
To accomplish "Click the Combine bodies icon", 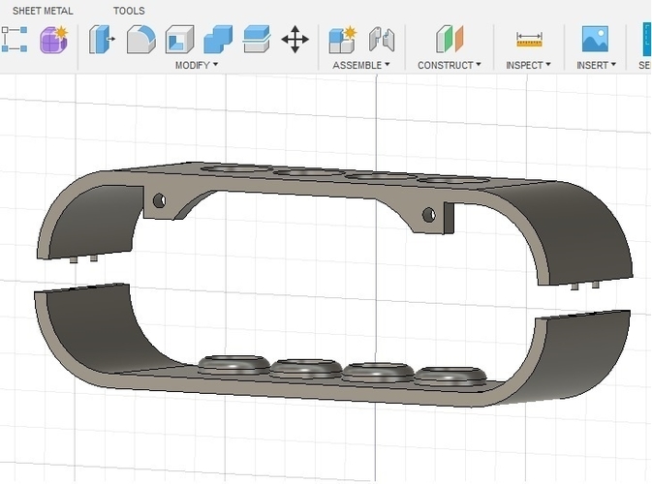I will click(x=218, y=39).
